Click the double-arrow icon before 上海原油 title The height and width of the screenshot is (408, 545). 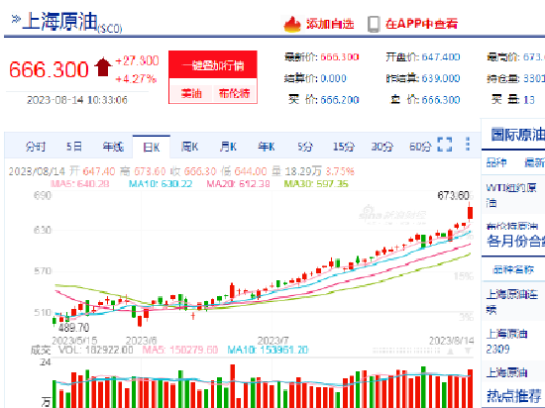click(x=16, y=19)
